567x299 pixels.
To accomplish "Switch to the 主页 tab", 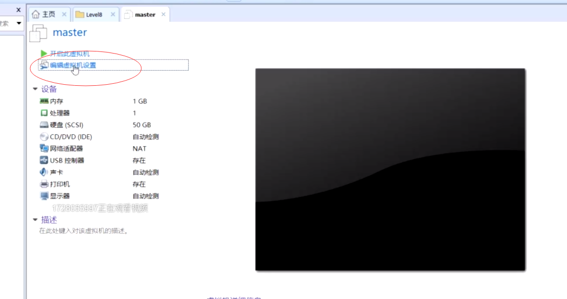I will click(x=49, y=15).
